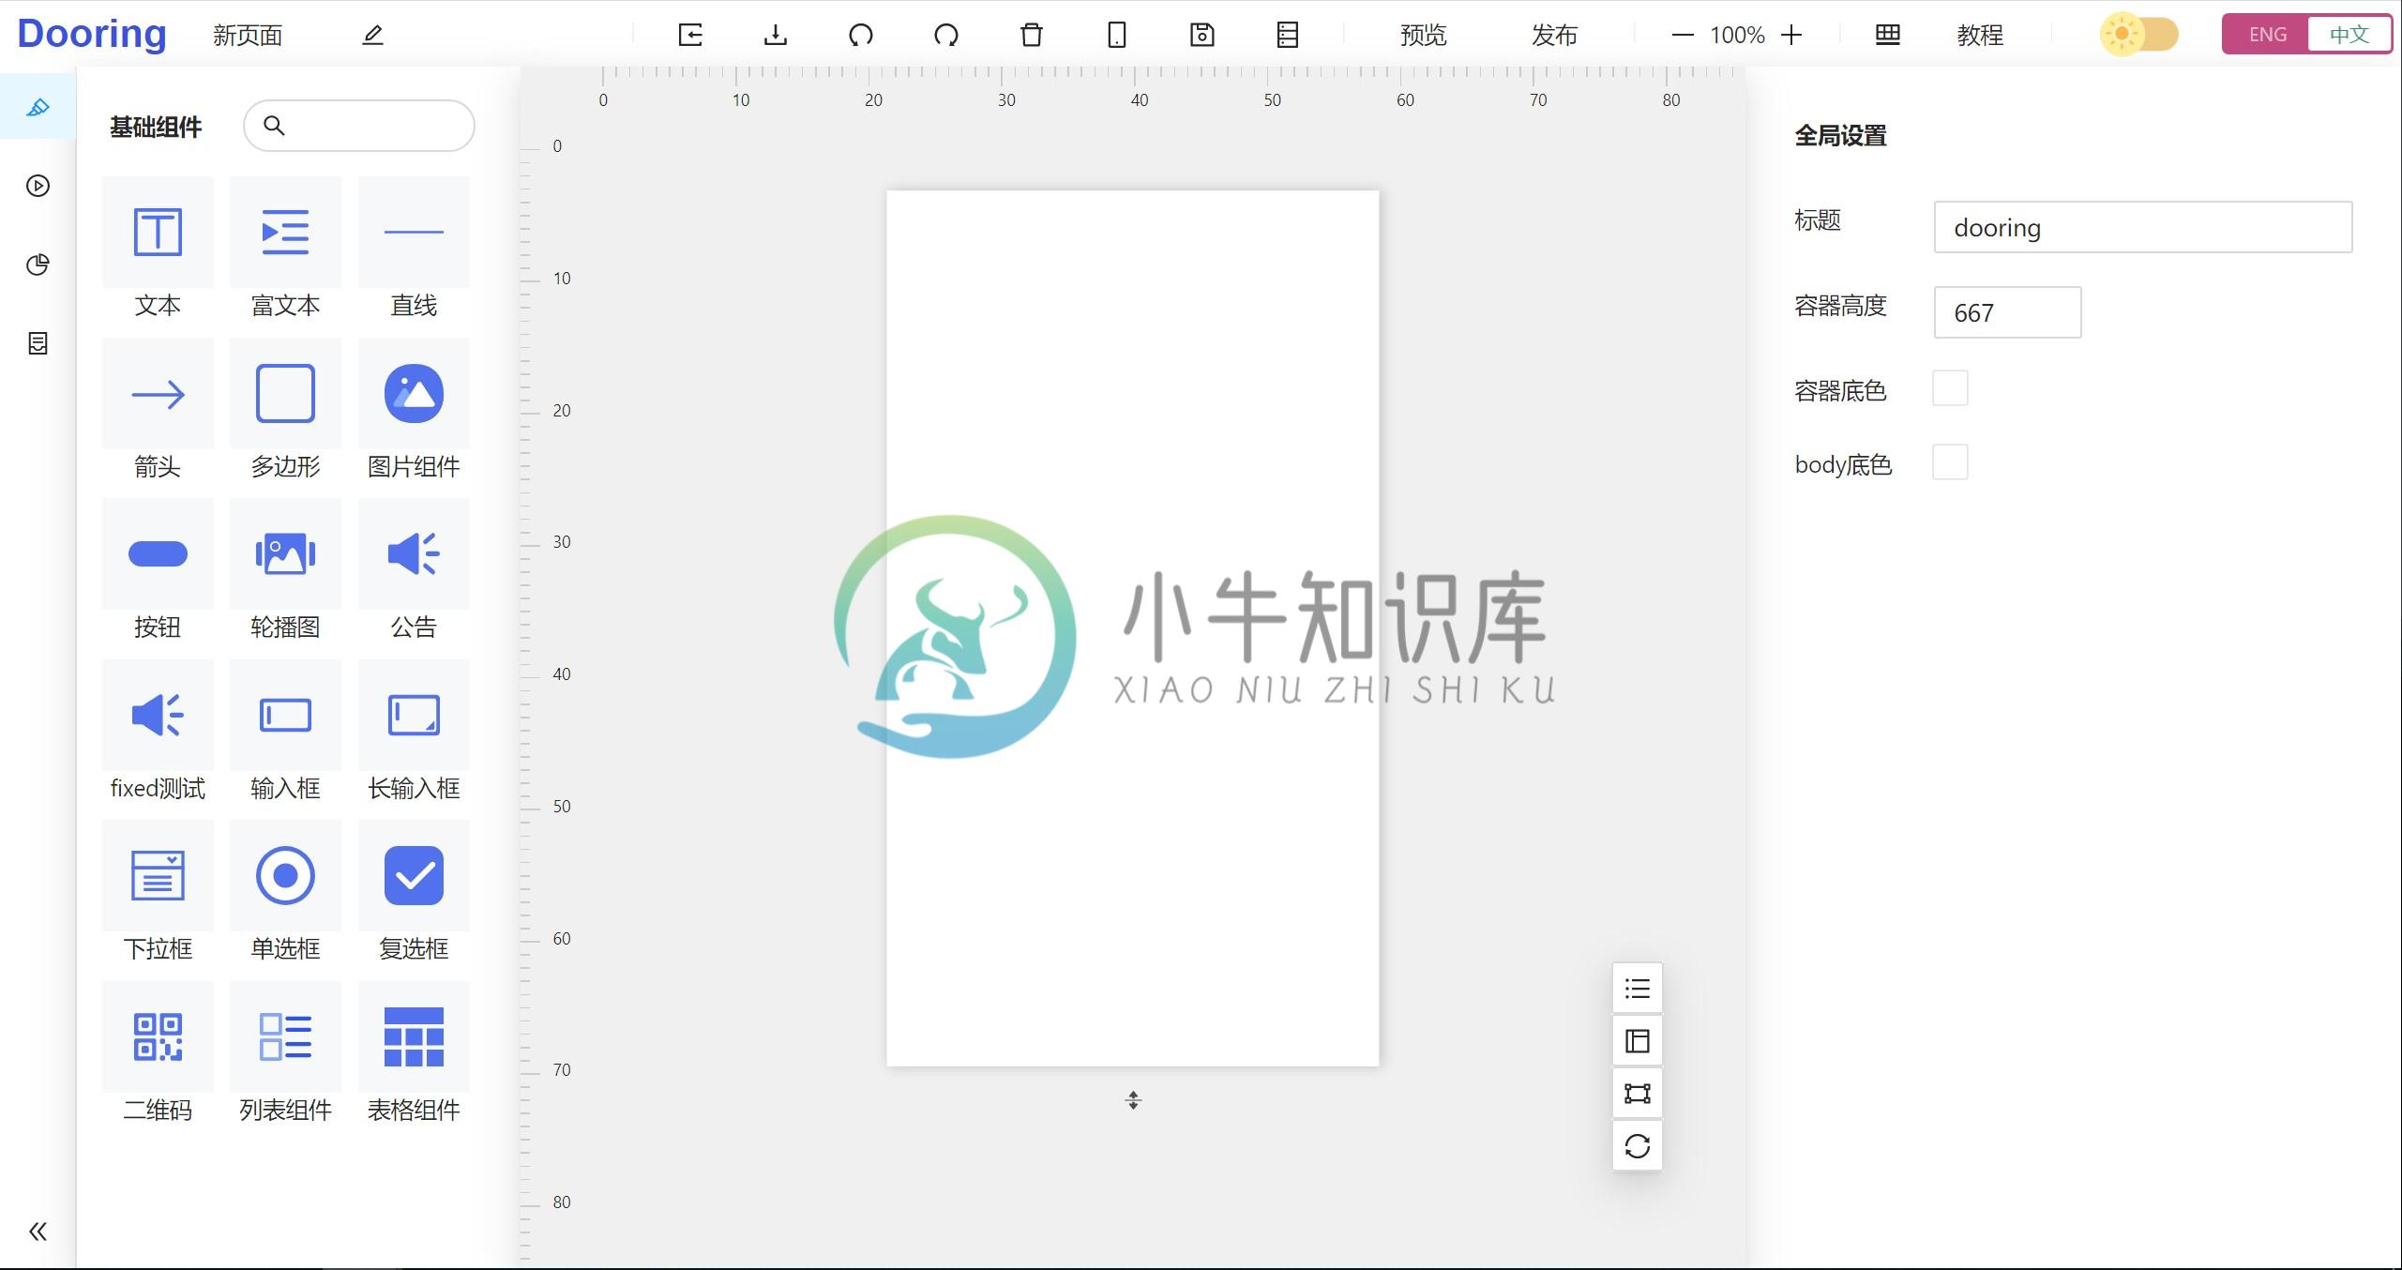Screen dimensions: 2402x1270
Task: Select the 二维码 QR code component
Action: click(158, 1052)
